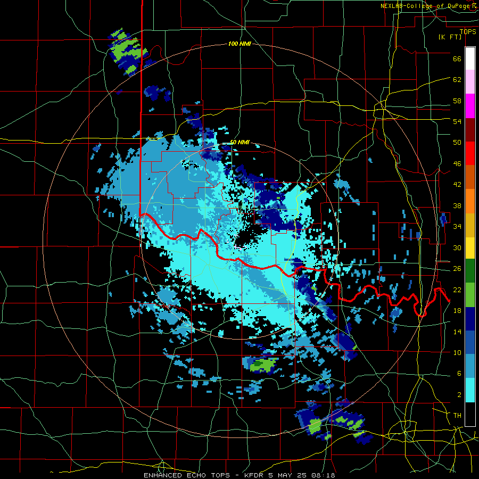
Task: Click the legend value 26
Action: 457,268
